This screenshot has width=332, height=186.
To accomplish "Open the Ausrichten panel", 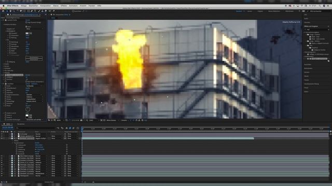I will coord(308,65).
